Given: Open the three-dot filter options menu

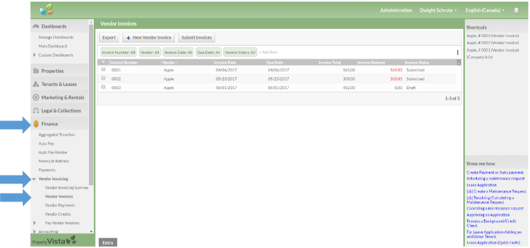Looking at the screenshot, I should tap(457, 53).
